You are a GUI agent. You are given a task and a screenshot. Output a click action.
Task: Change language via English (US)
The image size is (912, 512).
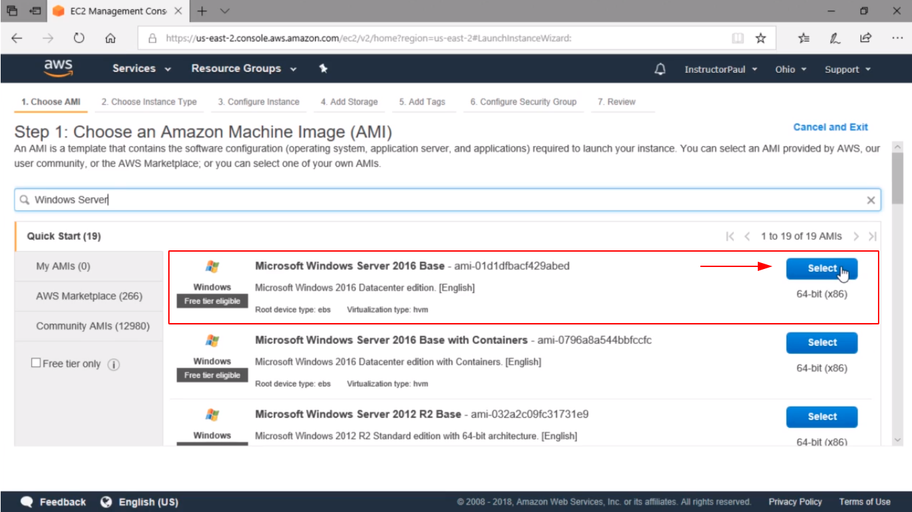coord(148,502)
